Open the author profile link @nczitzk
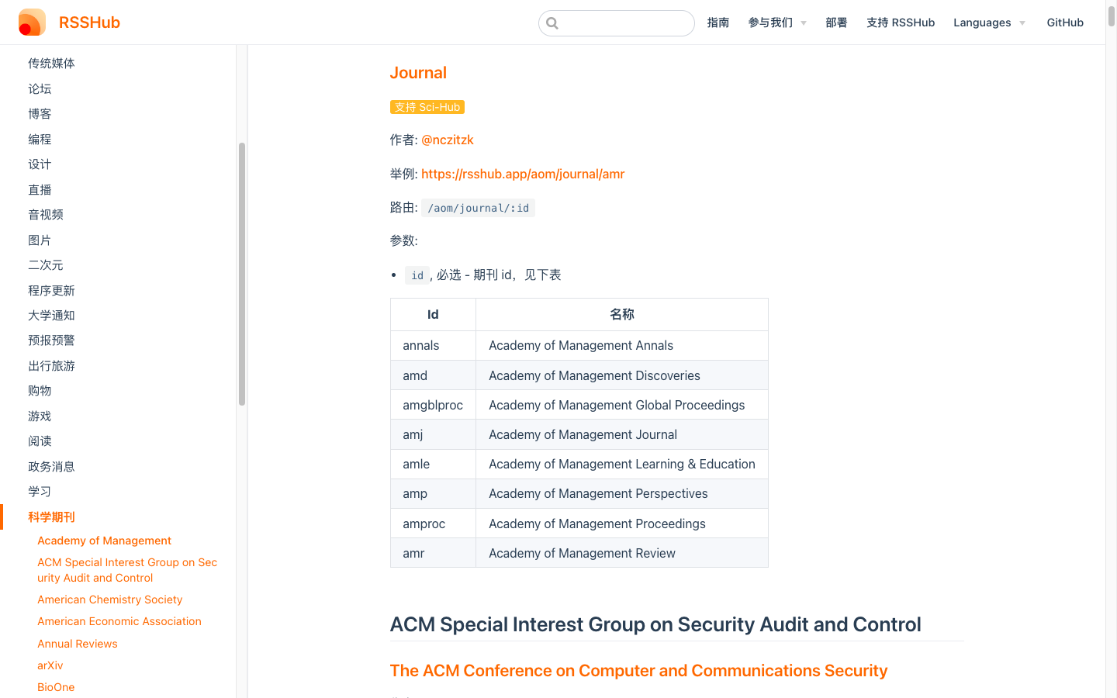 coord(448,140)
